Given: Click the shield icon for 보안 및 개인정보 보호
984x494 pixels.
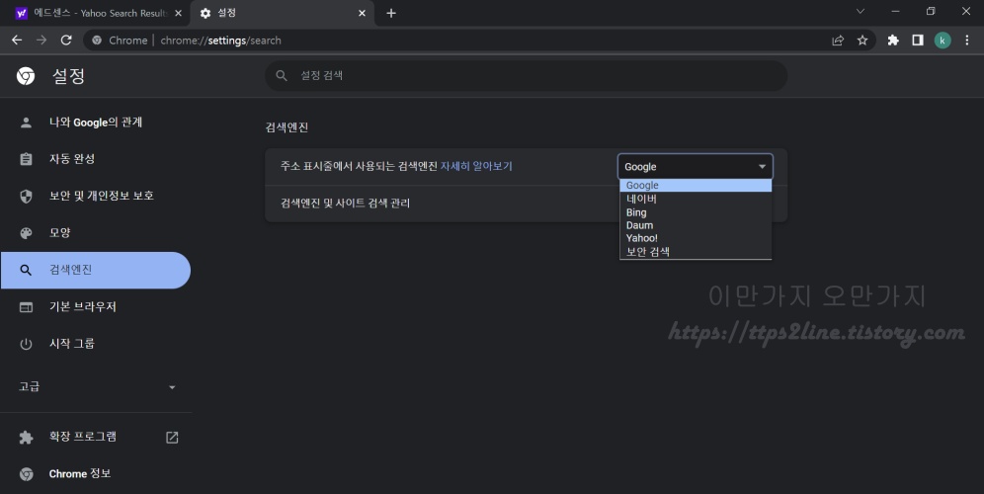Looking at the screenshot, I should click(x=26, y=197).
